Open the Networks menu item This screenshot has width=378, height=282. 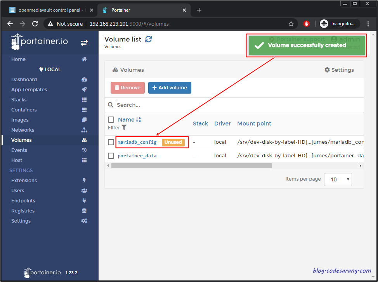coord(23,130)
